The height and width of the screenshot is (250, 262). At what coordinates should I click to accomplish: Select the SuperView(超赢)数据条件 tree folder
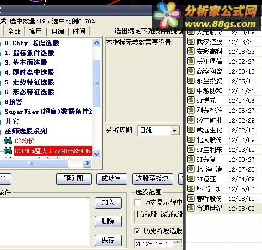(48, 112)
